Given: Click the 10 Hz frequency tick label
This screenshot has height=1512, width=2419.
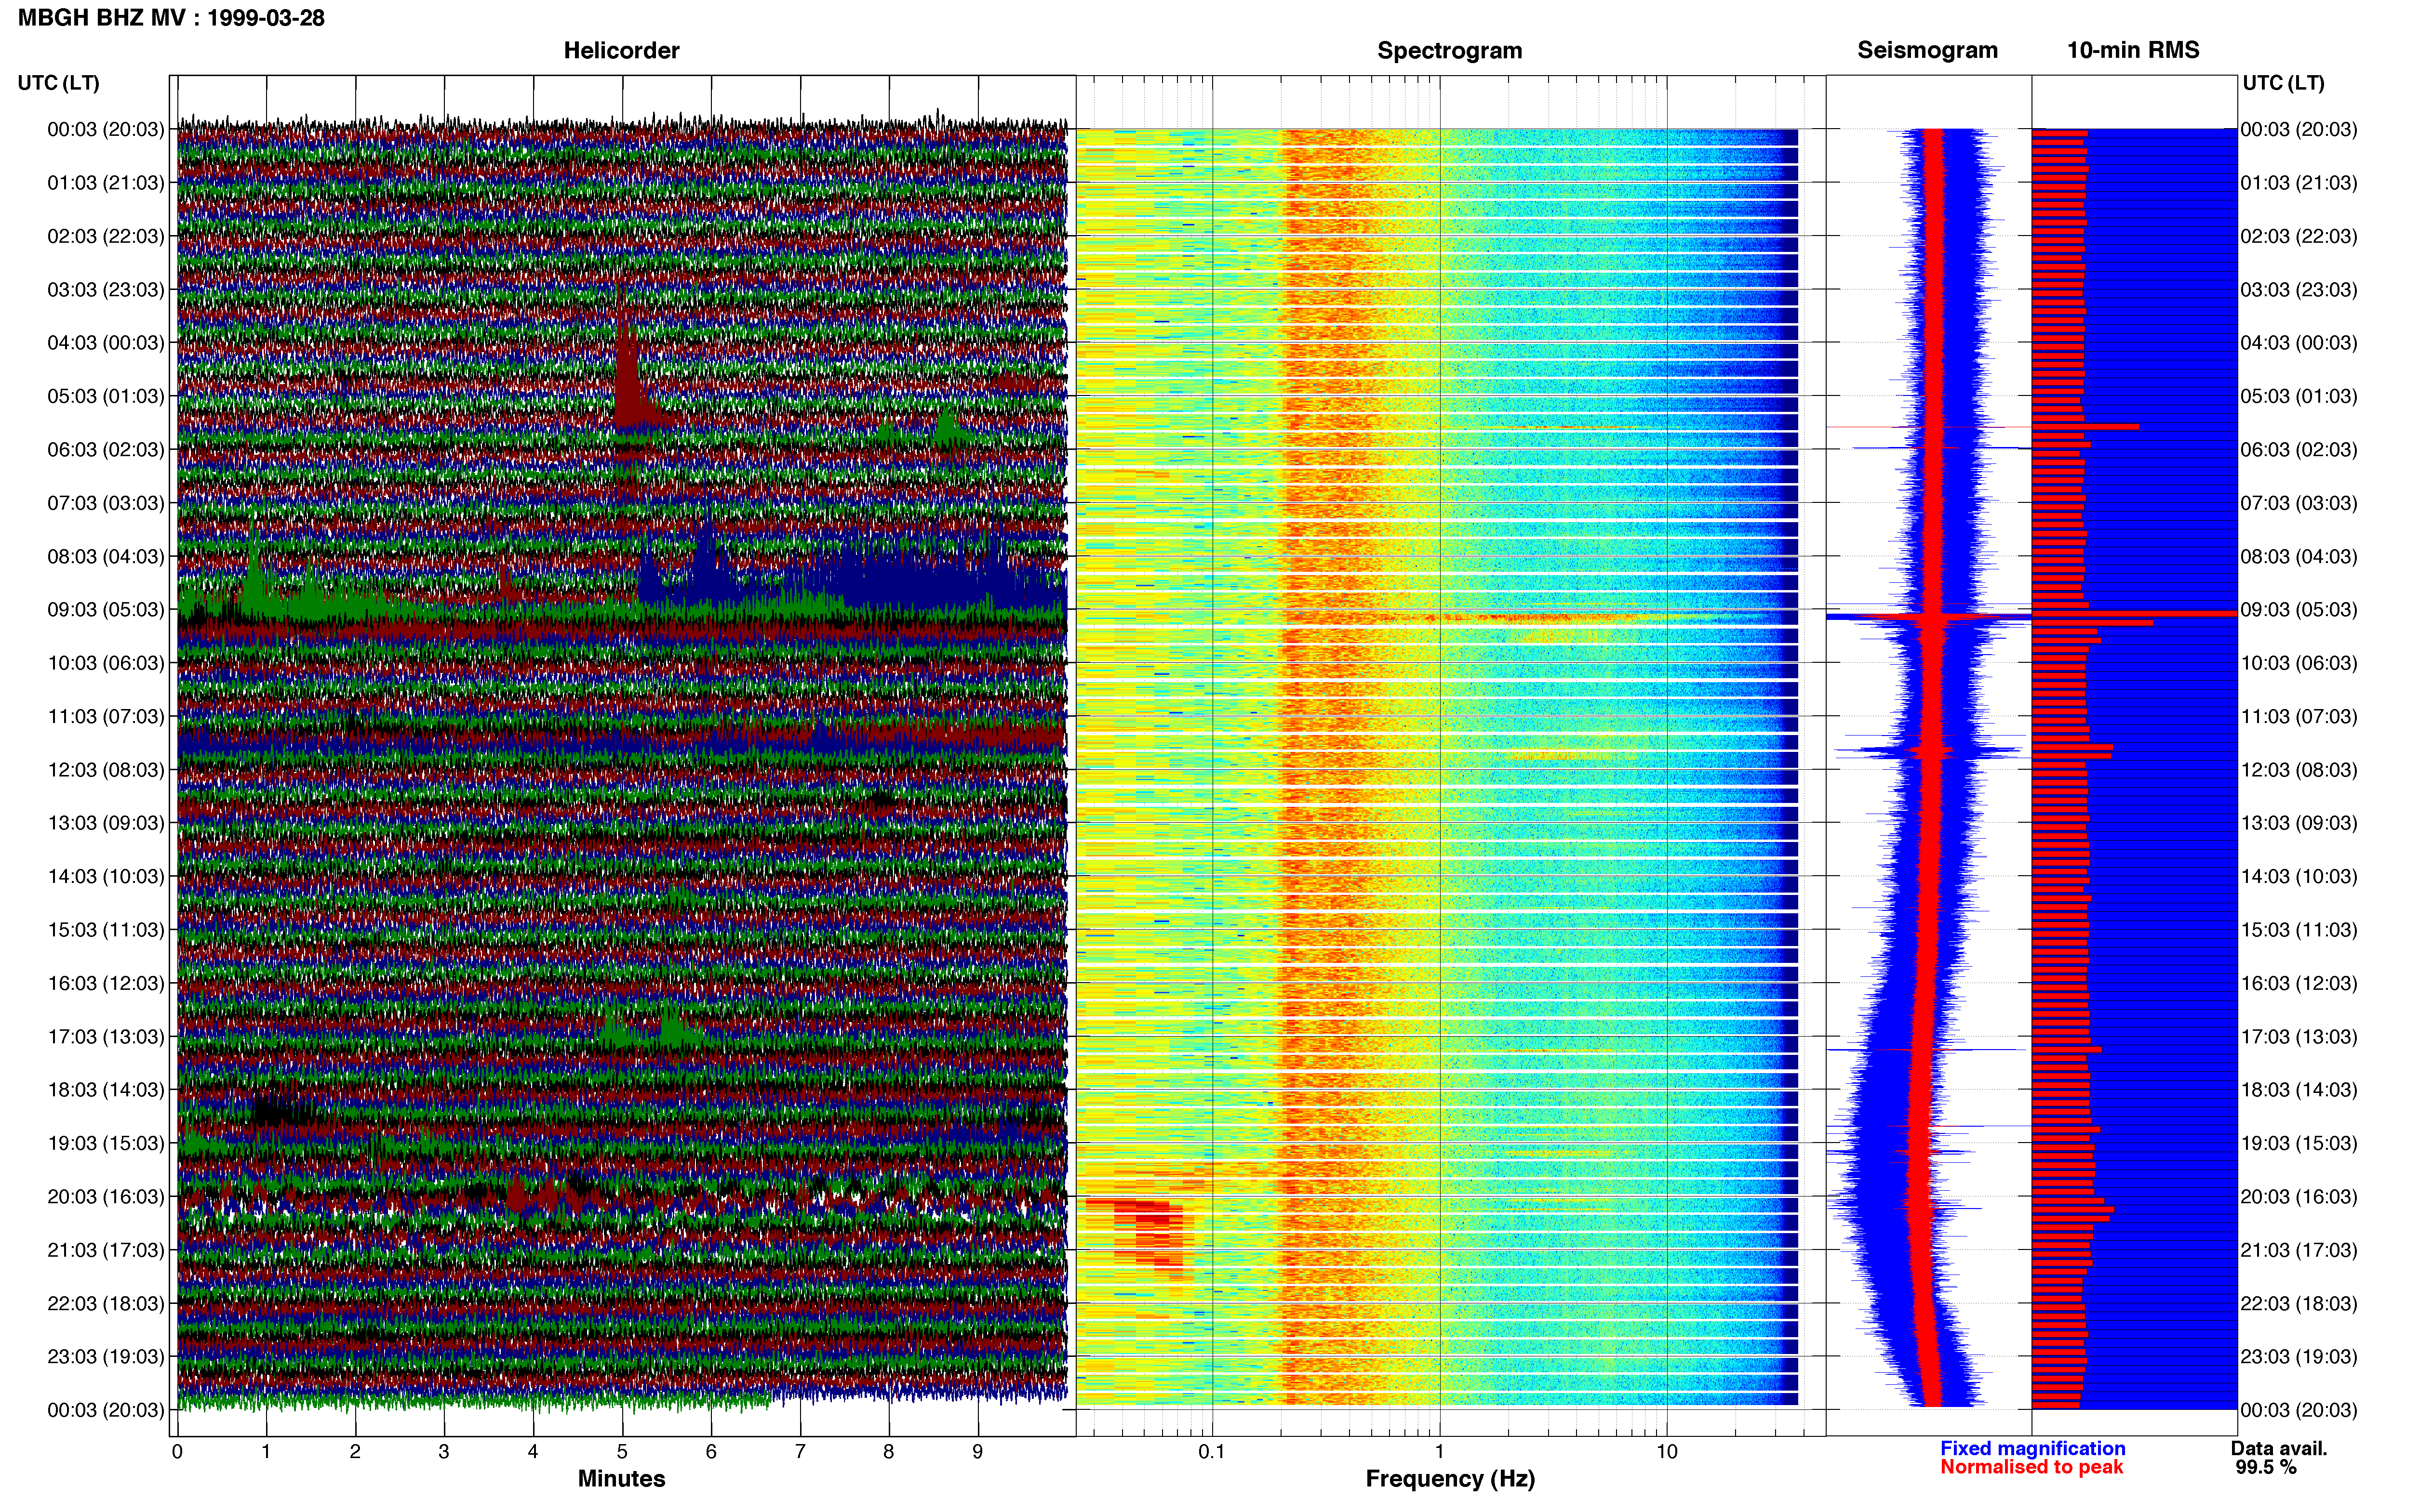Looking at the screenshot, I should tap(1667, 1451).
